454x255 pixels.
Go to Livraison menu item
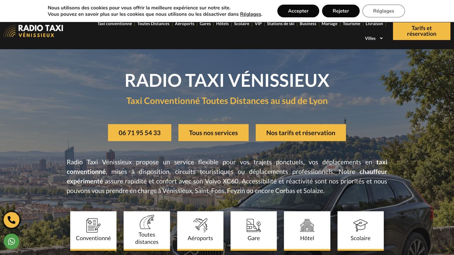point(374,24)
